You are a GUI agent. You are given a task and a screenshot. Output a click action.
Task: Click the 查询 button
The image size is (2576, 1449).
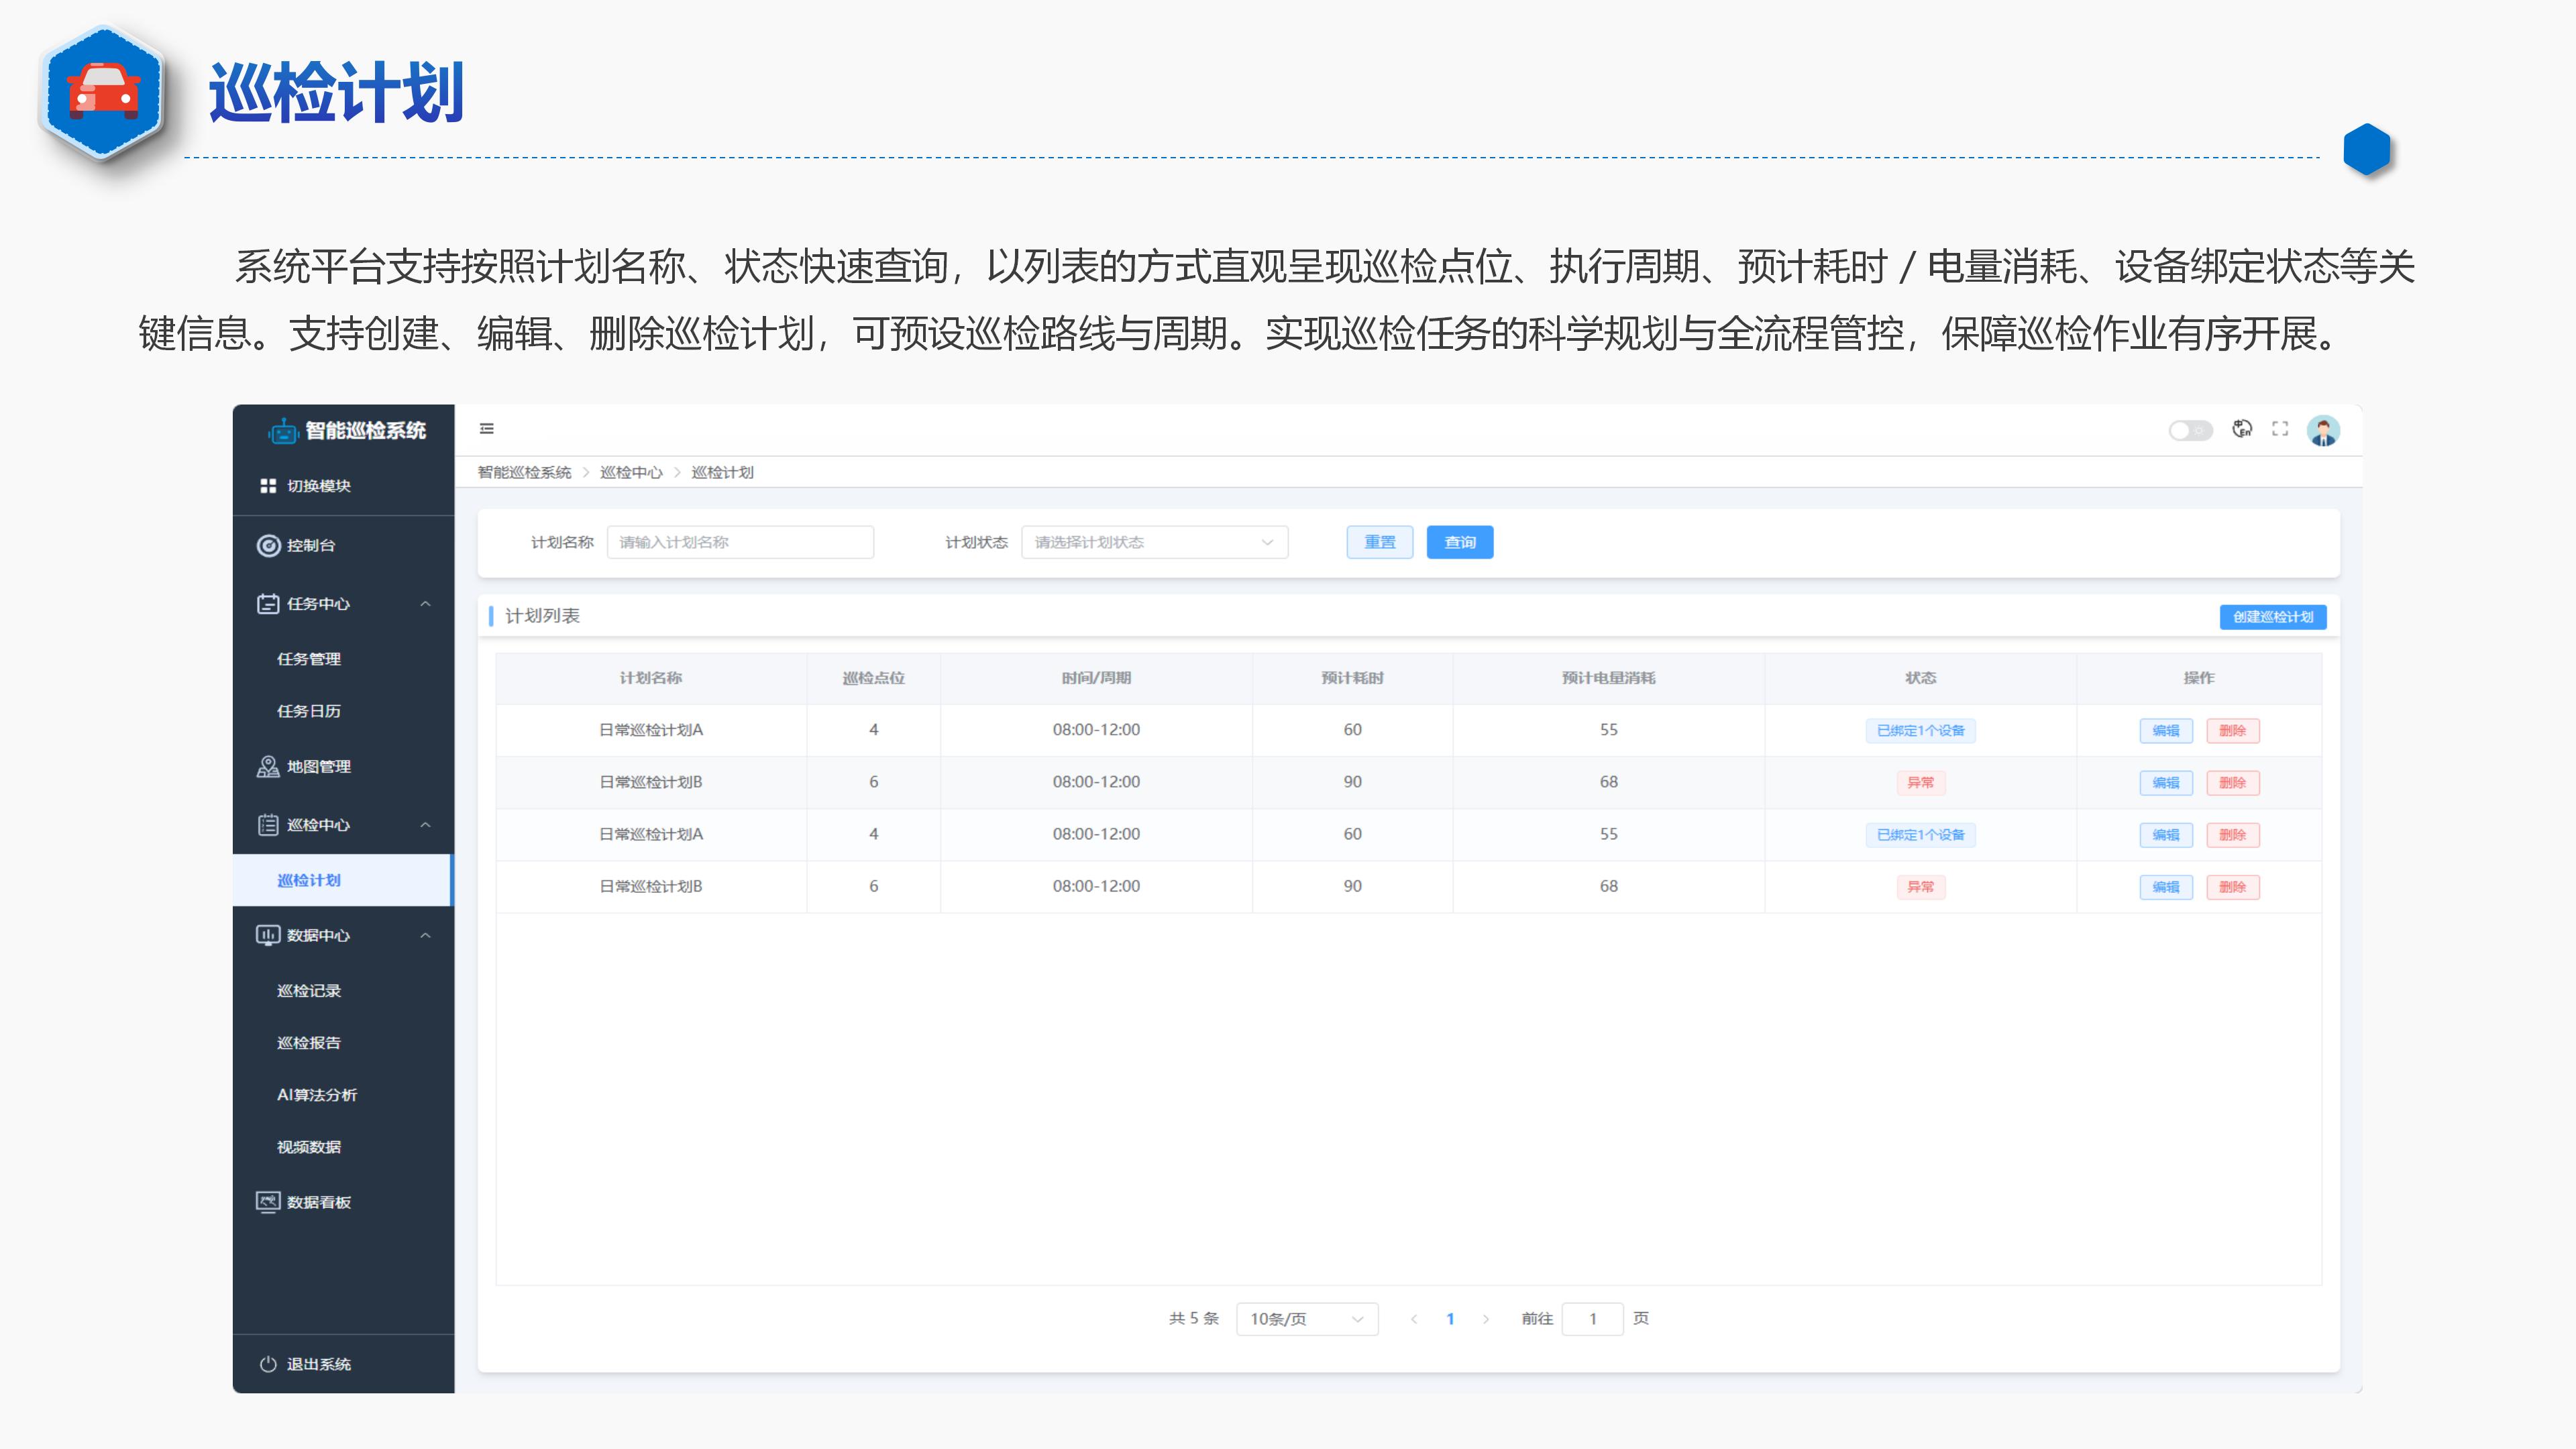[x=1460, y=542]
